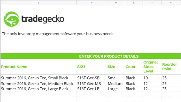The width and height of the screenshot is (181, 102).
Task: Select column C header
Action: pyautogui.click(x=92, y=3)
